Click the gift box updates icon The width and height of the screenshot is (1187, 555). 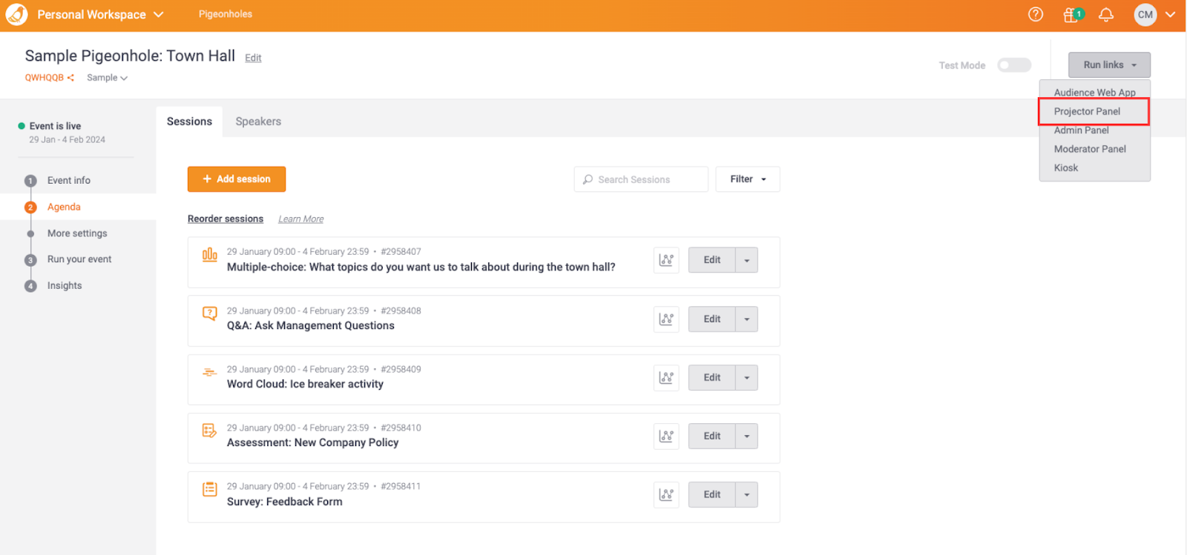pyautogui.click(x=1071, y=15)
